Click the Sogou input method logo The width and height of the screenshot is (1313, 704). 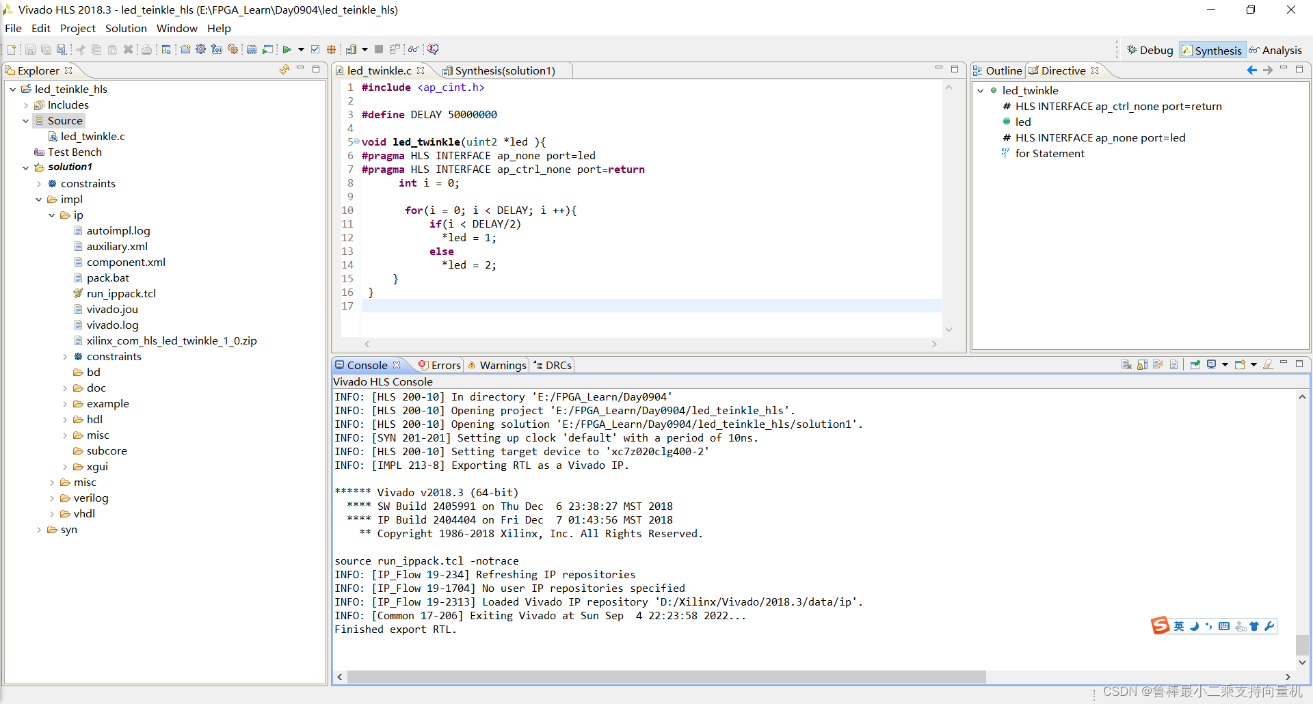click(1161, 625)
